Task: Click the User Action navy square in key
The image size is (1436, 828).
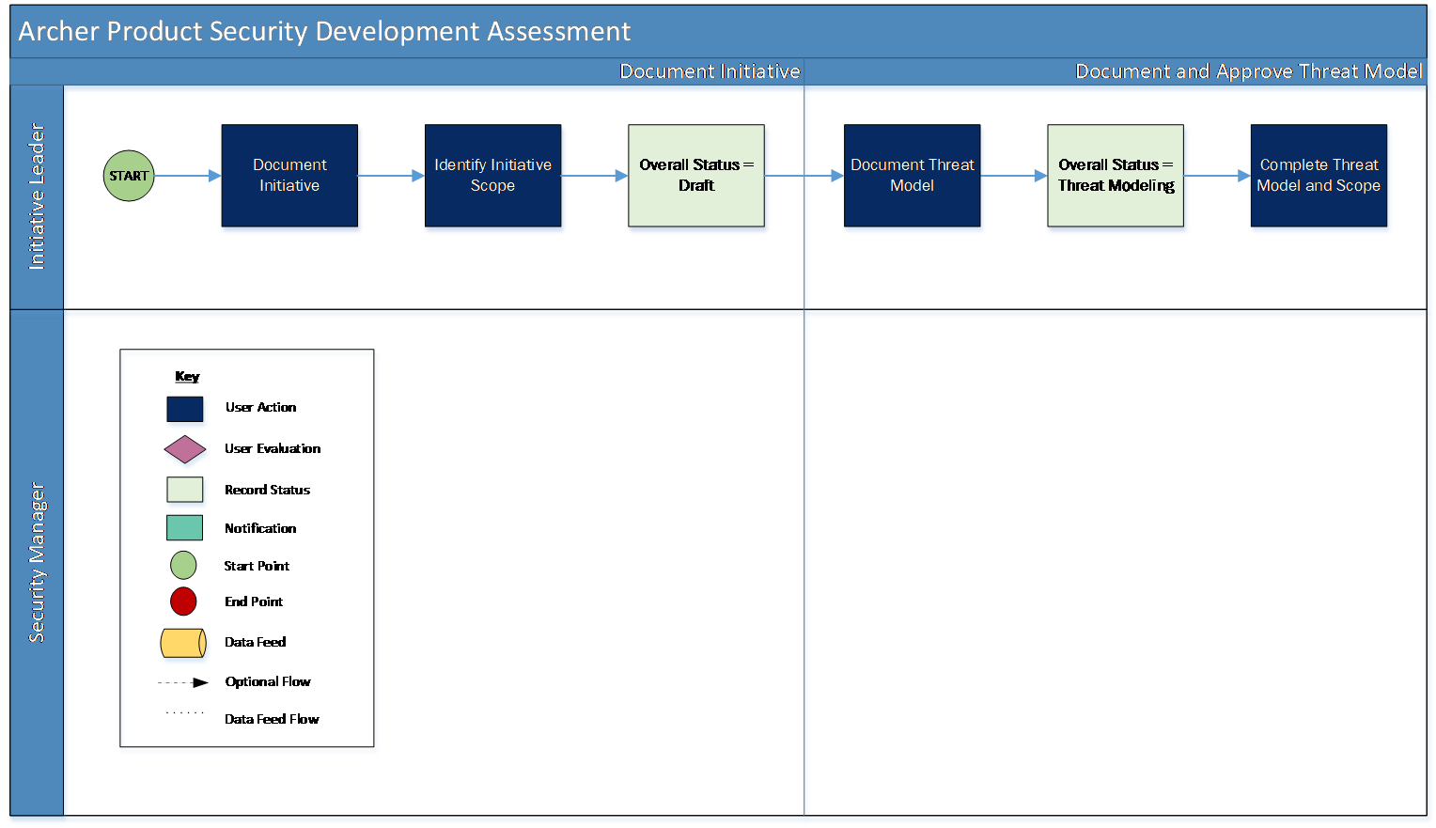Action: pos(185,409)
